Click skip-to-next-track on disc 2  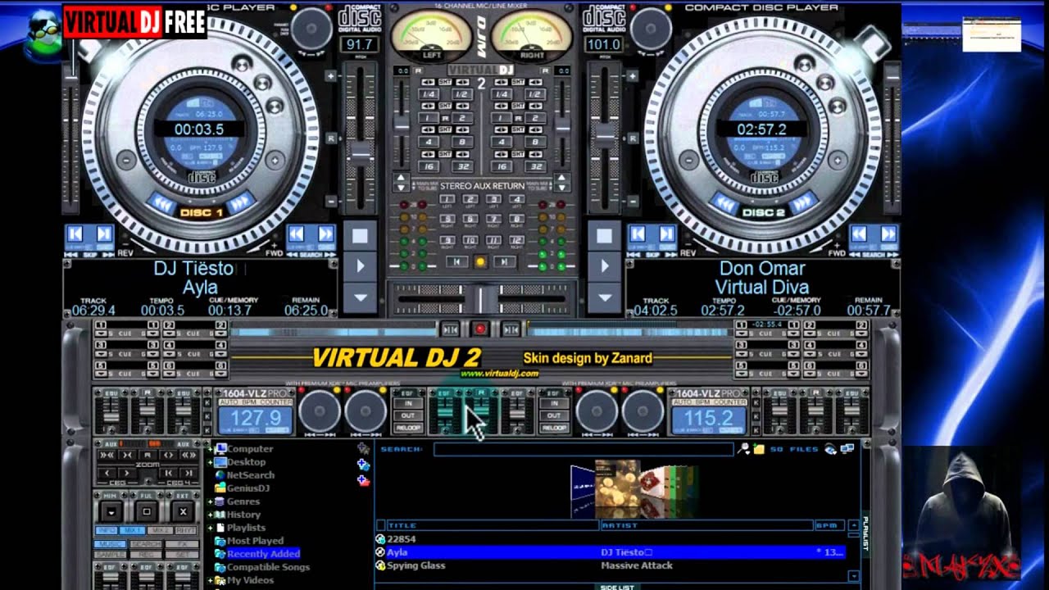tap(666, 234)
